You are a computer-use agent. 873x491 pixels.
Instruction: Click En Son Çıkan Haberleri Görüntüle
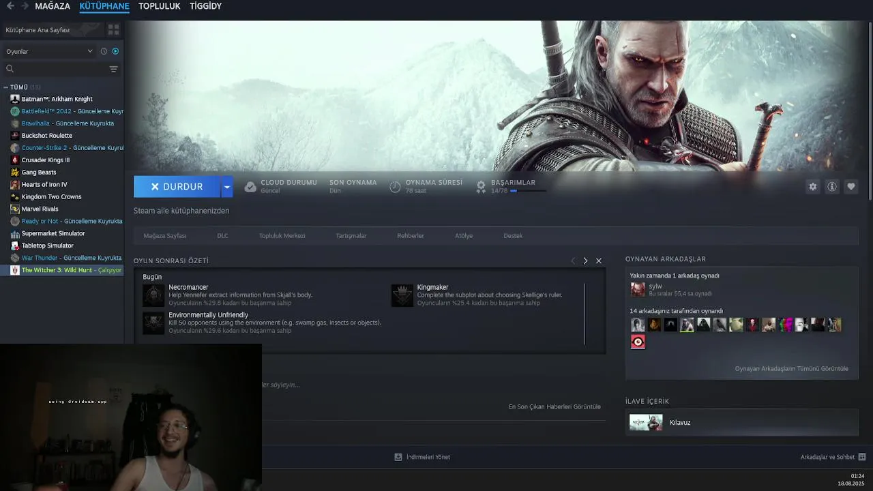(x=554, y=407)
